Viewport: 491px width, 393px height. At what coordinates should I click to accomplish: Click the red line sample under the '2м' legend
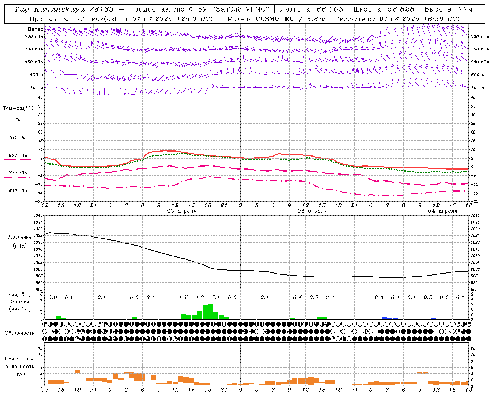18,124
